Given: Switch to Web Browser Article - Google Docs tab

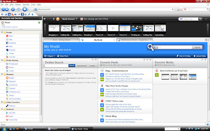Looking at the screenshot, I should click(135, 40).
